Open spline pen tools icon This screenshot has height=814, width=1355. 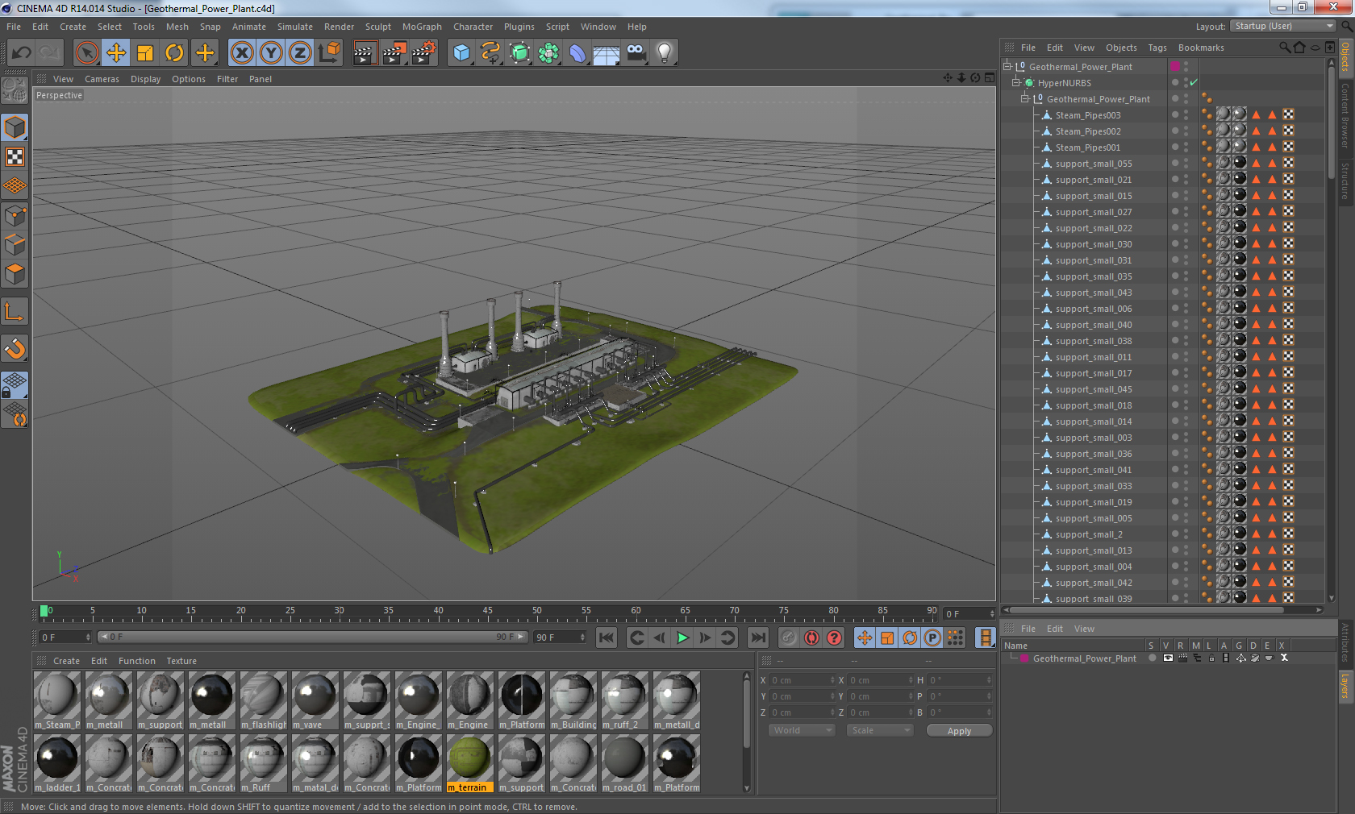pos(490,53)
